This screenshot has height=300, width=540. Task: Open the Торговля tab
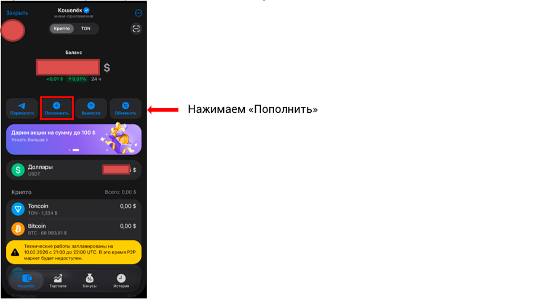[58, 281]
